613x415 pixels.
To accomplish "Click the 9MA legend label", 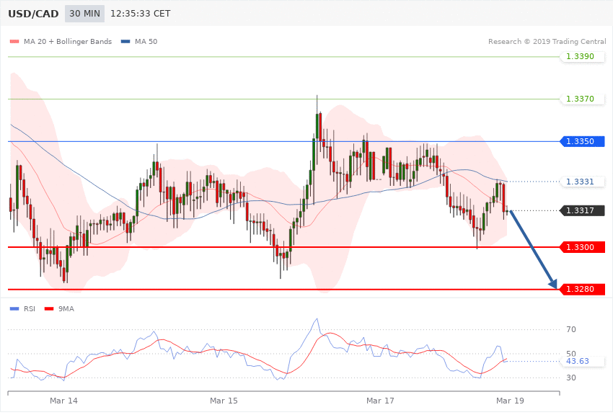I will [66, 309].
